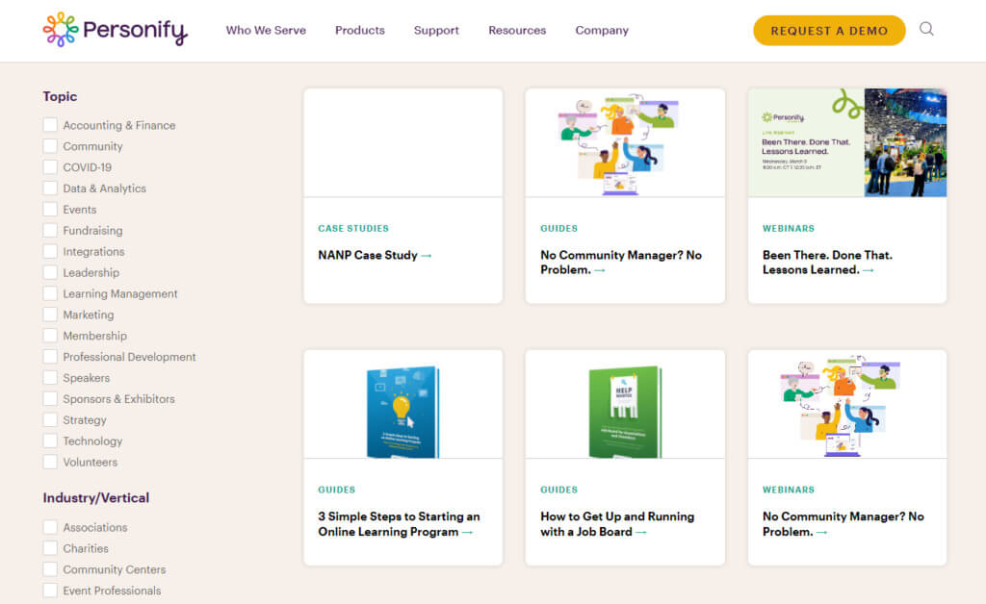The width and height of the screenshot is (986, 604).
Task: Click the Request a Demo button
Action: (829, 30)
